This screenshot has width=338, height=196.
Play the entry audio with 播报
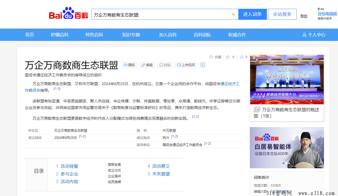tap(129, 65)
